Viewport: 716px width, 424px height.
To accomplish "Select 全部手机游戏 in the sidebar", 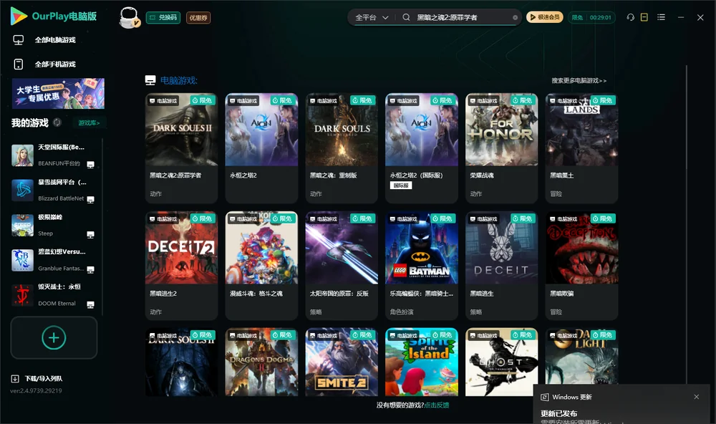I will pos(44,64).
